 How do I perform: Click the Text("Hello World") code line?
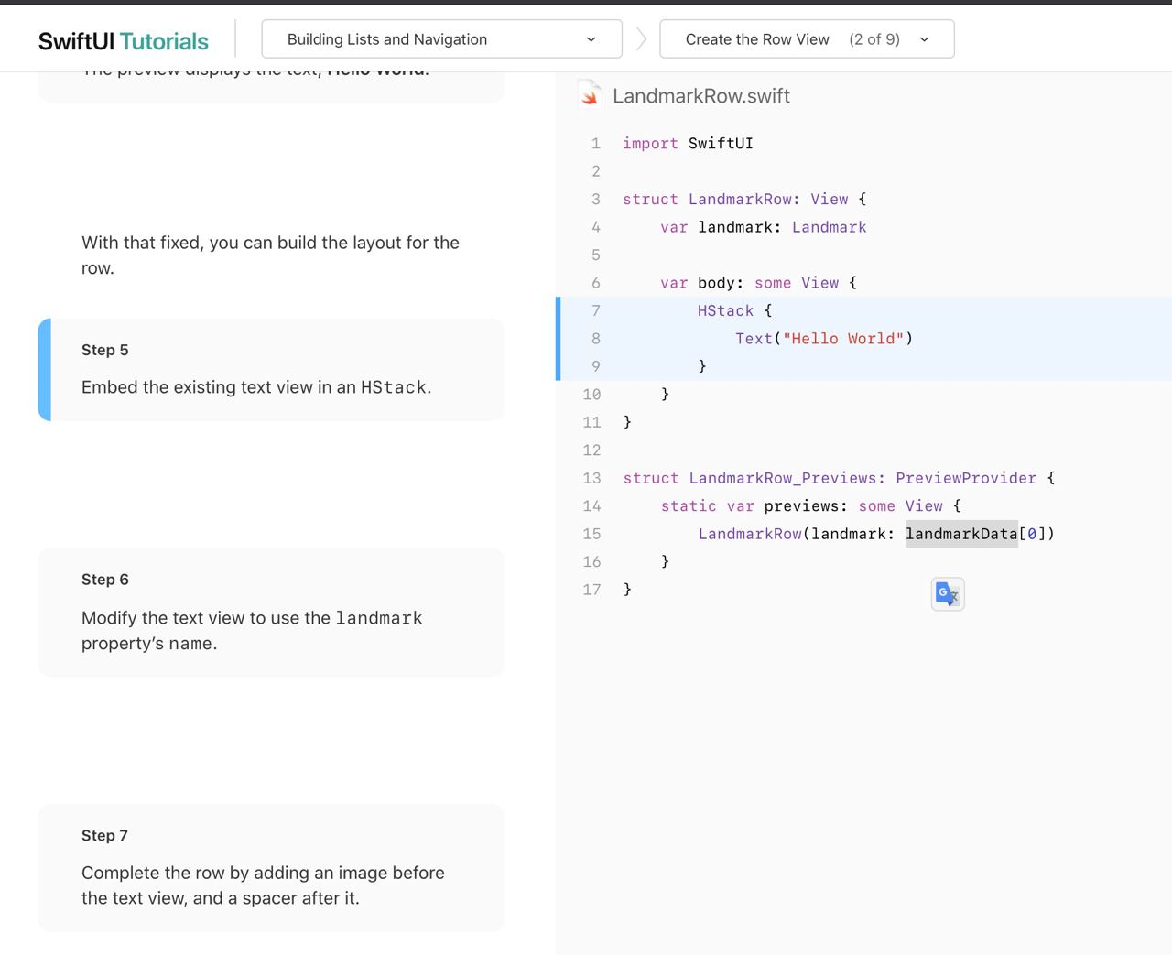coord(824,339)
